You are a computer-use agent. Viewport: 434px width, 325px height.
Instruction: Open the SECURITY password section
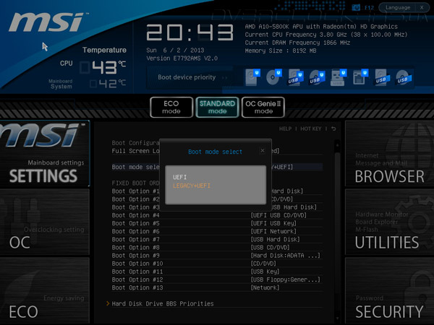click(x=389, y=291)
